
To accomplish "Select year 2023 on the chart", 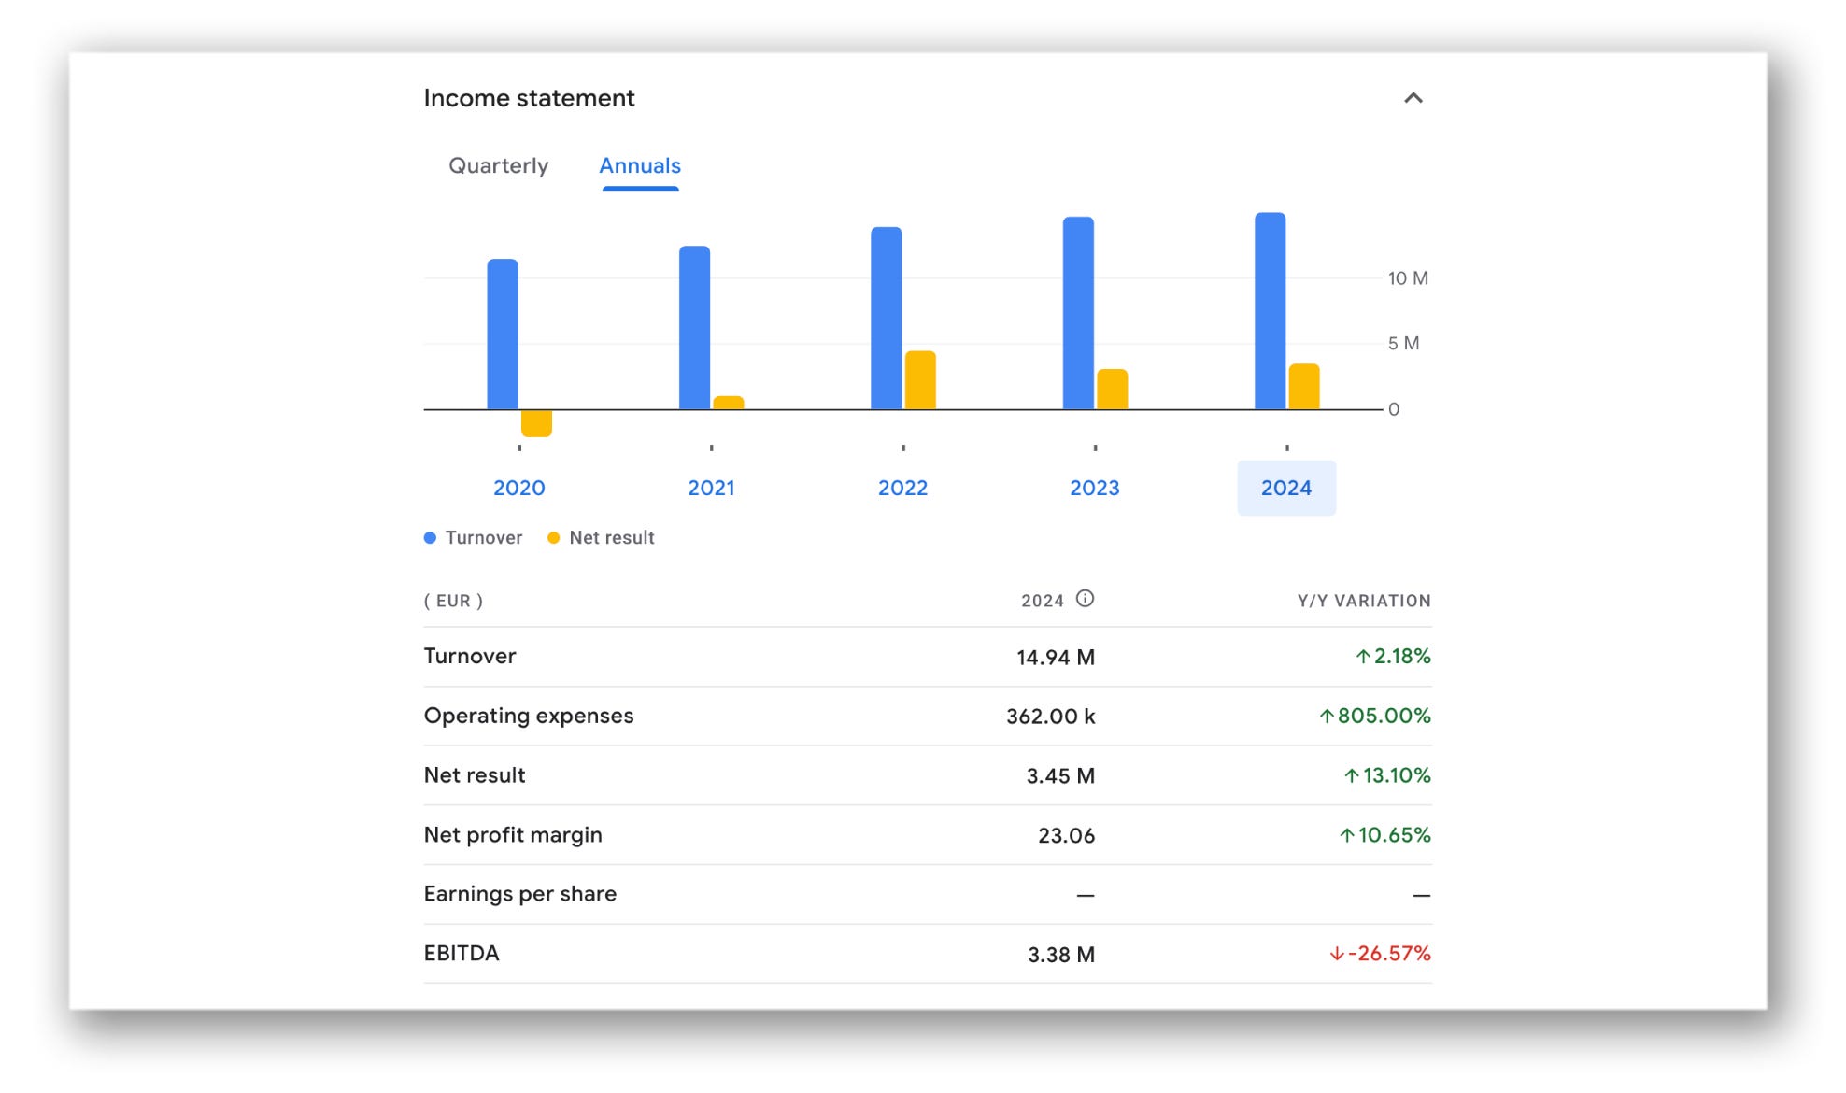I will [x=1094, y=488].
